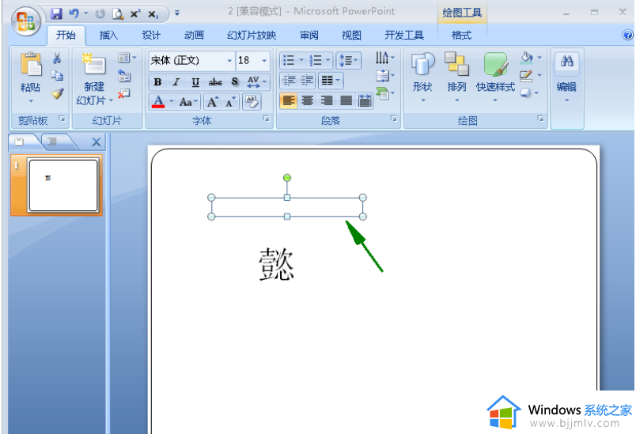Switch to the 审阅 ribbon tab
The image size is (636, 434).
309,36
